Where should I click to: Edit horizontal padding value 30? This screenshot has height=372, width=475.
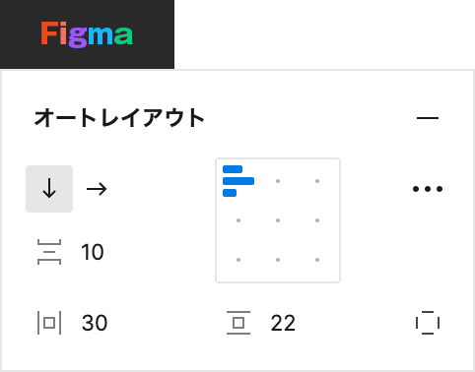click(95, 323)
